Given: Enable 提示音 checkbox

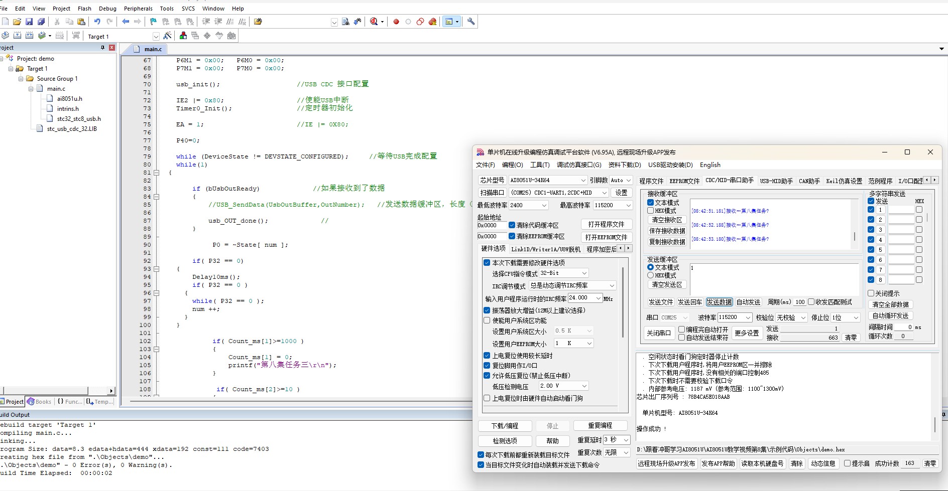Looking at the screenshot, I should 847,463.
